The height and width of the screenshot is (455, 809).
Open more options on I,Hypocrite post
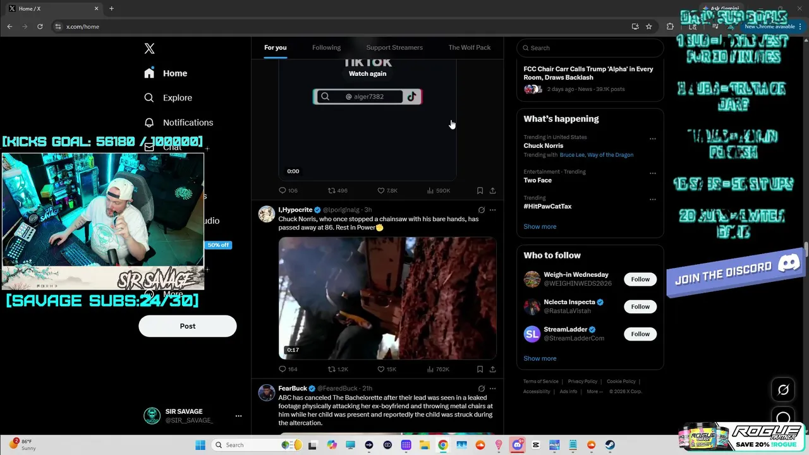point(492,210)
